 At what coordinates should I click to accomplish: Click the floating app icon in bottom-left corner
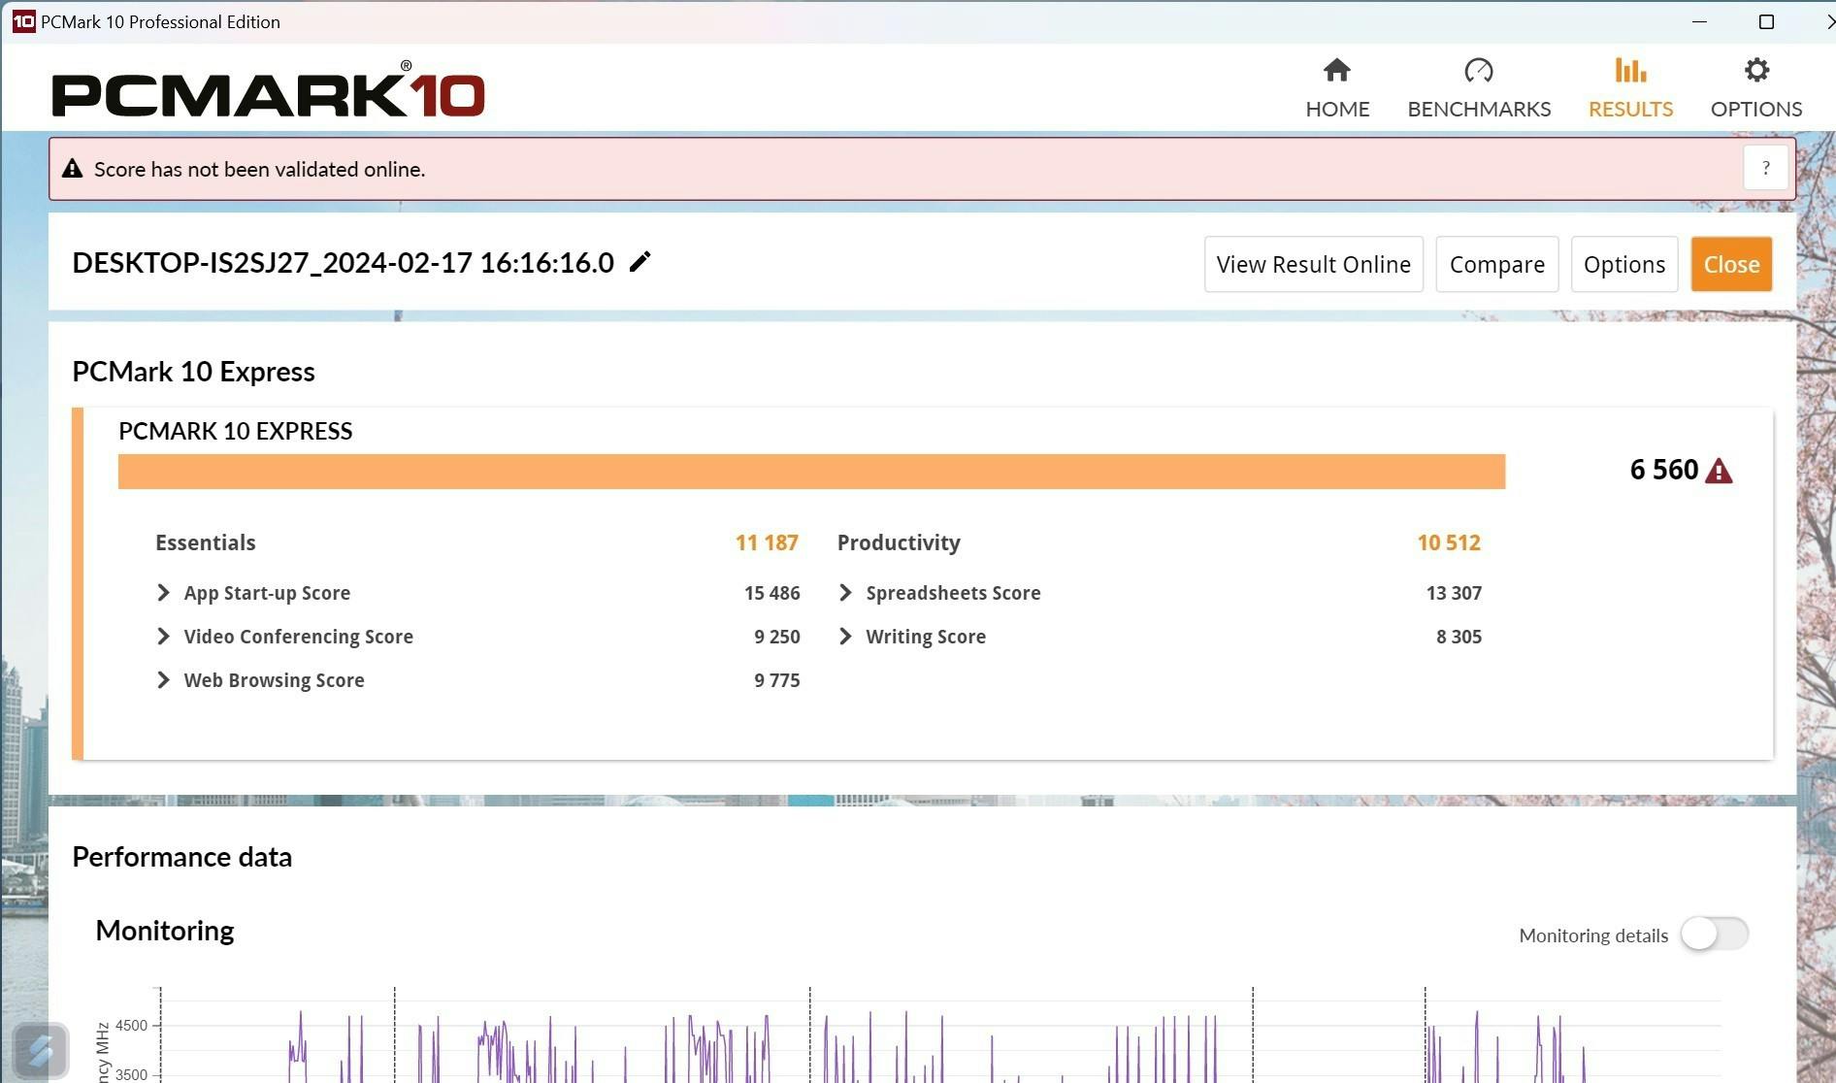click(x=41, y=1050)
